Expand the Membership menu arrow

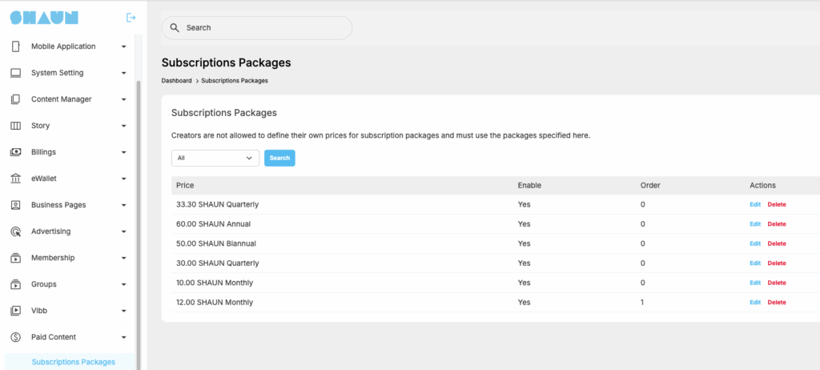pyautogui.click(x=124, y=258)
